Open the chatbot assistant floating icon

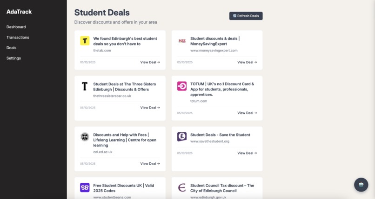click(361, 185)
